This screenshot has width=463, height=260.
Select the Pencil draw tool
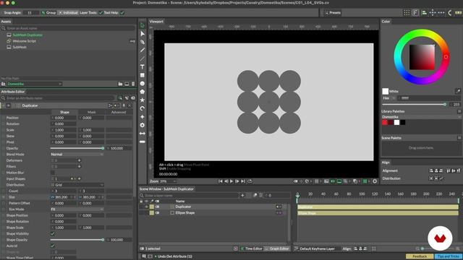(x=143, y=50)
